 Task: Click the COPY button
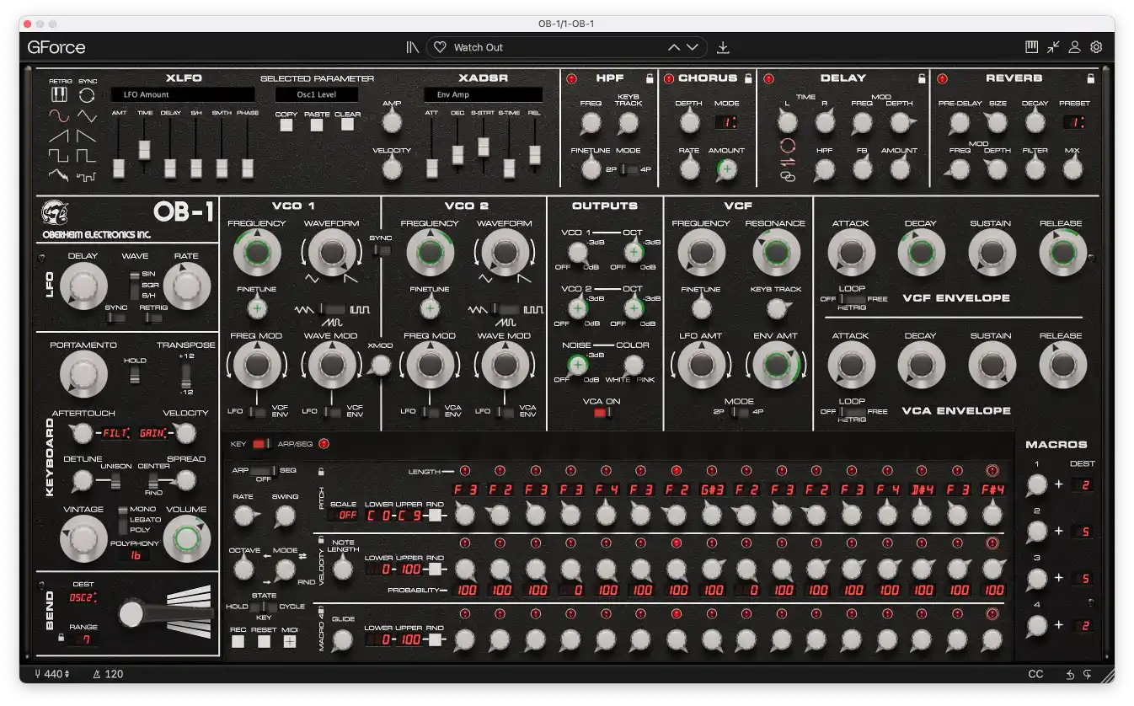tap(286, 126)
